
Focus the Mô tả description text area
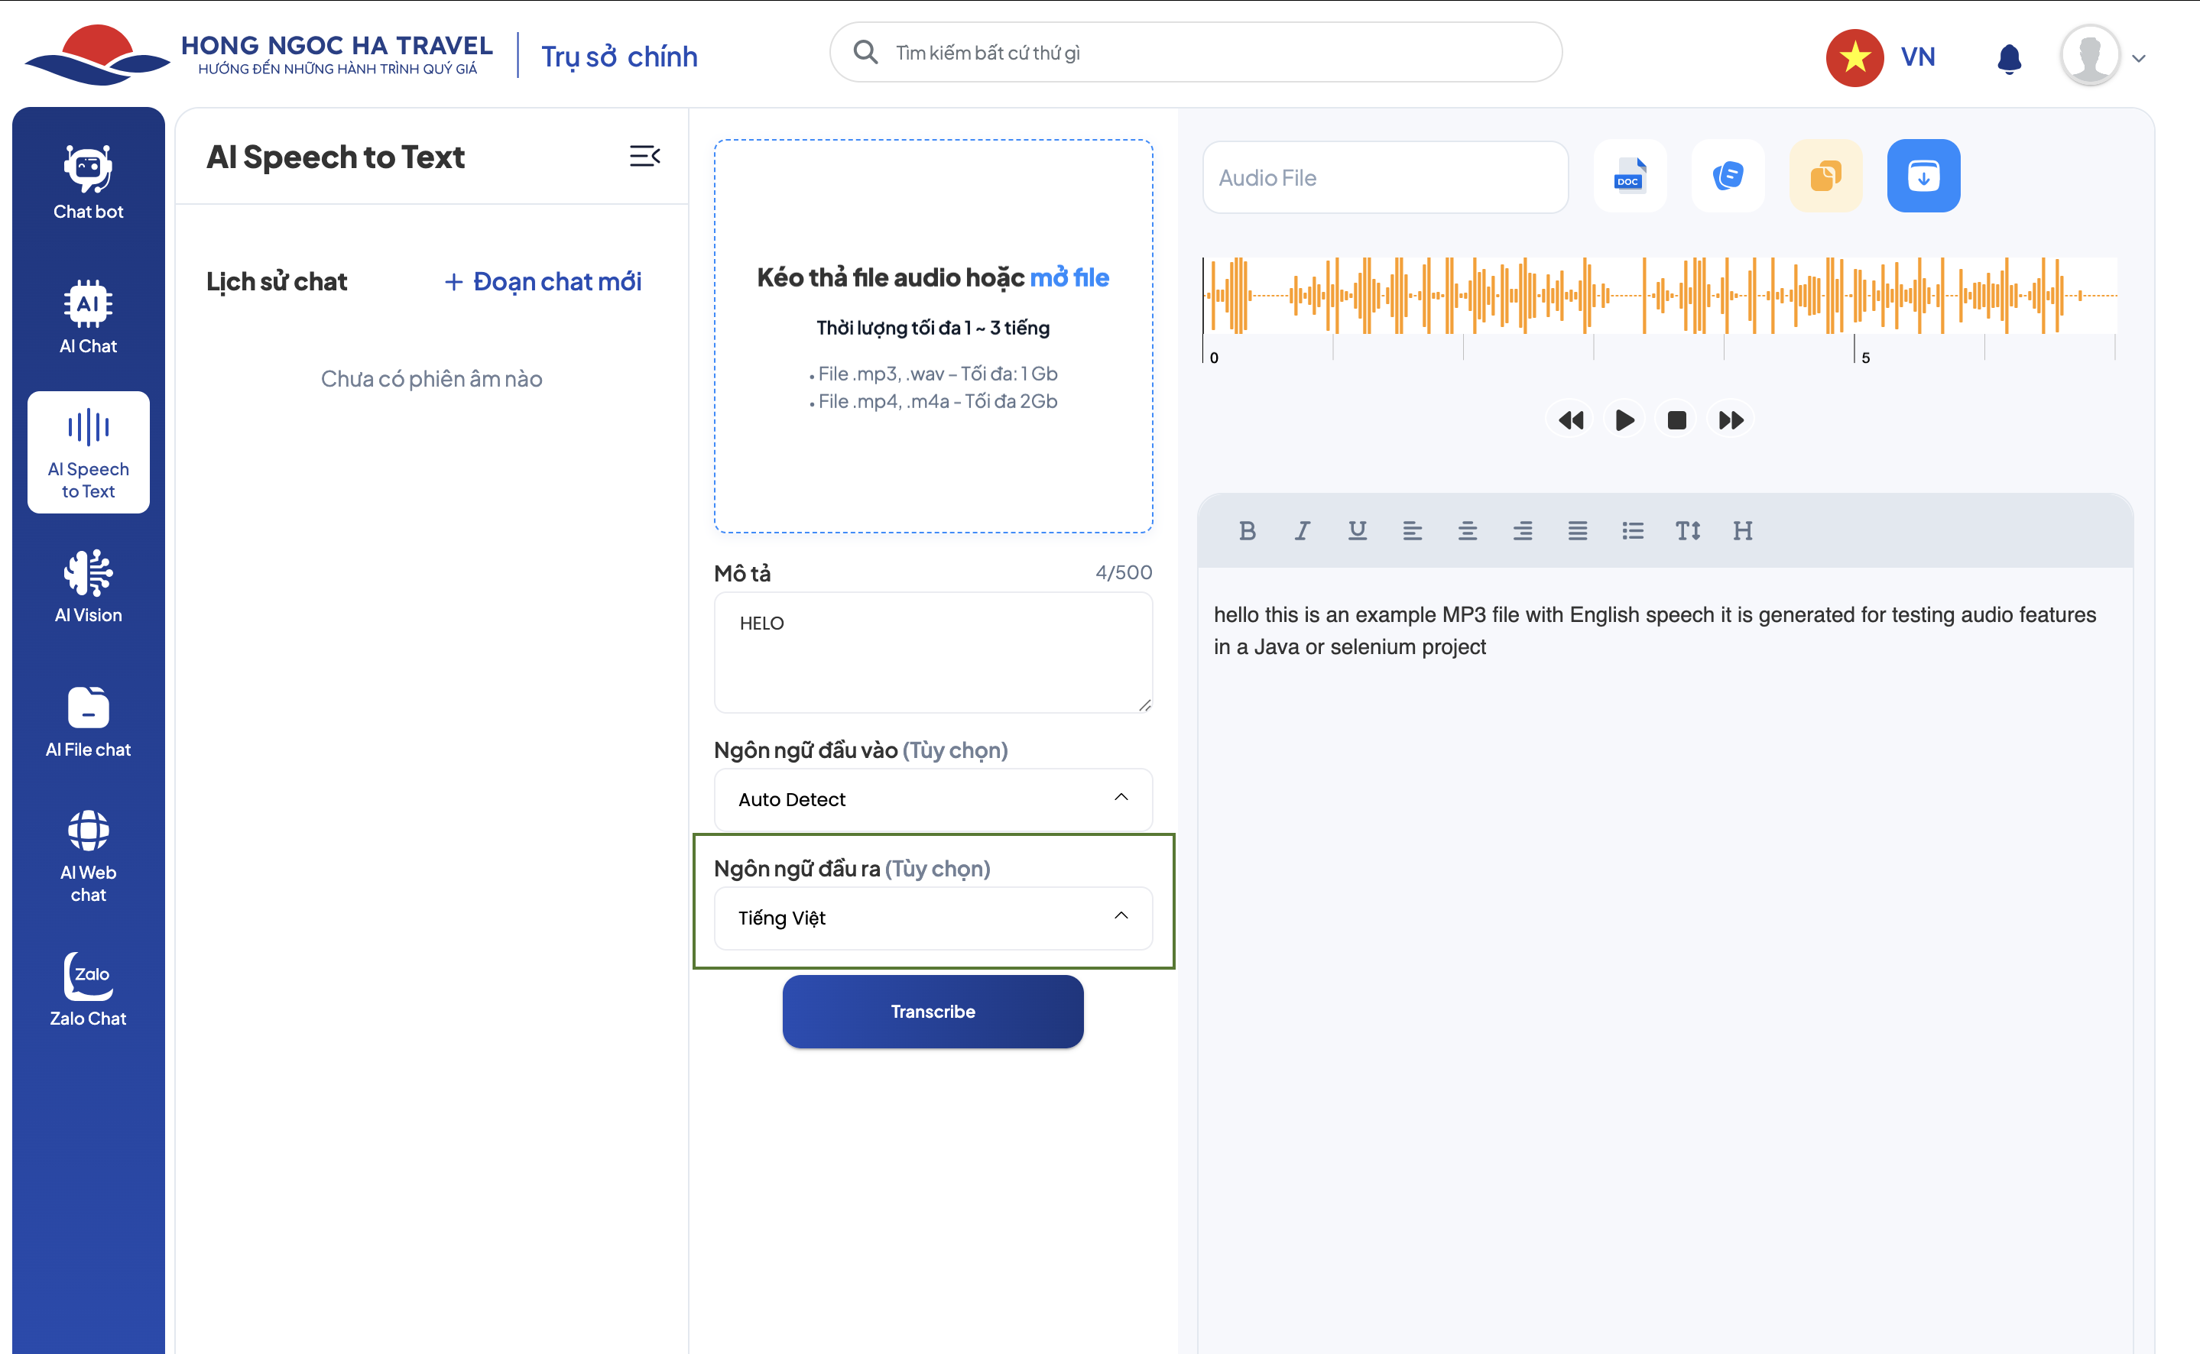[x=933, y=652]
